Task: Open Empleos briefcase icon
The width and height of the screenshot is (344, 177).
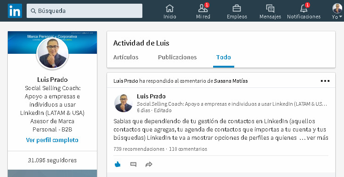Action: click(237, 9)
